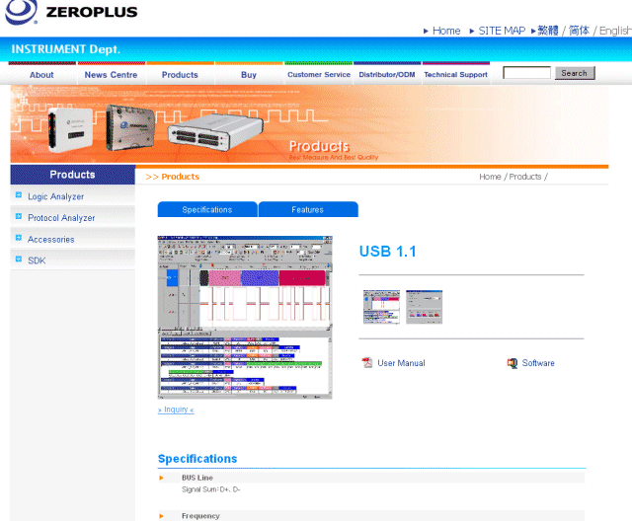Open Protocol Analyzer category

click(x=61, y=218)
